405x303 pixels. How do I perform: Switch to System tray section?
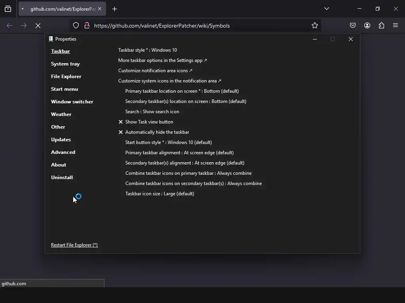coord(65,64)
